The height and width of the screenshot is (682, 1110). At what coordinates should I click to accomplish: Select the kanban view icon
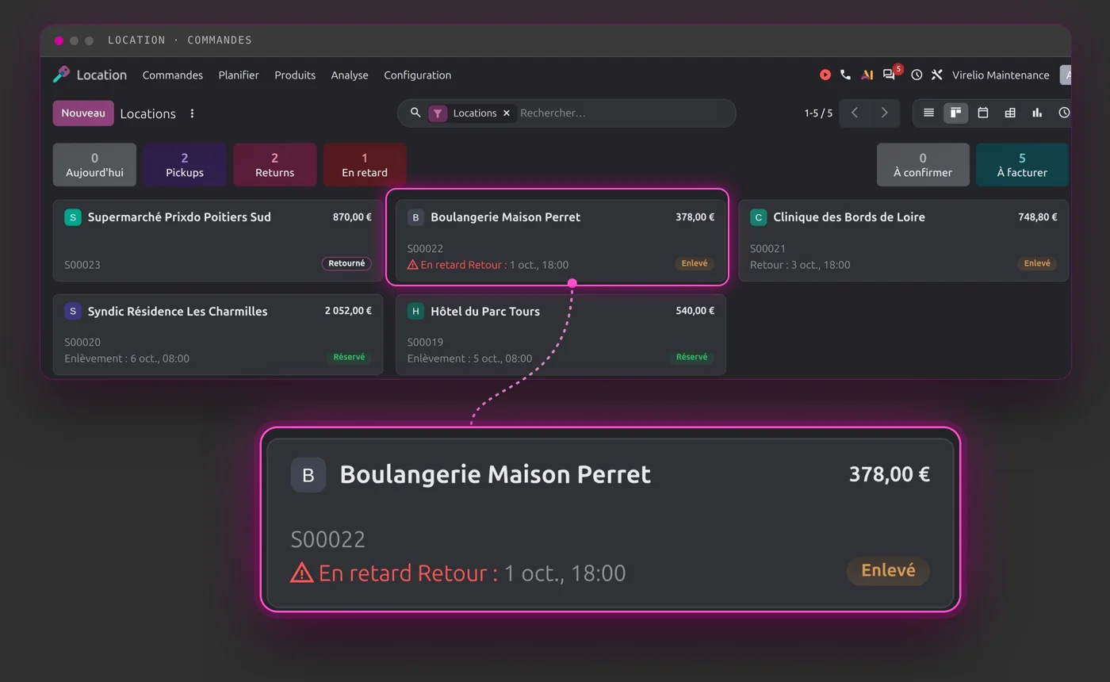click(955, 113)
